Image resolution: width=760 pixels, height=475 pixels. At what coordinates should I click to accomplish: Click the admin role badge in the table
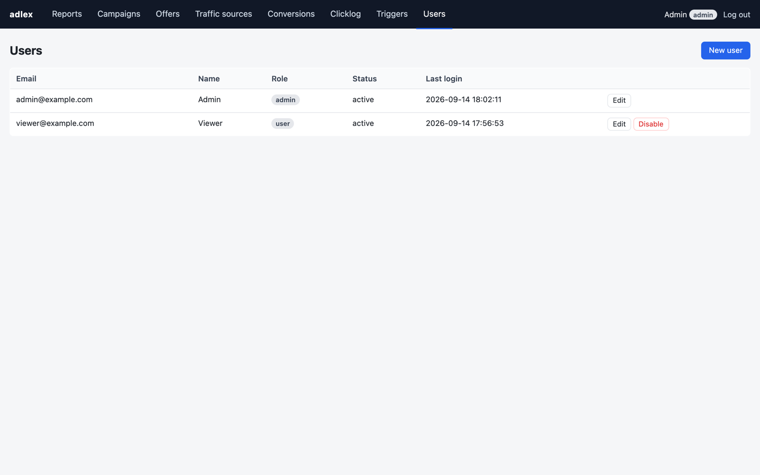coord(285,100)
